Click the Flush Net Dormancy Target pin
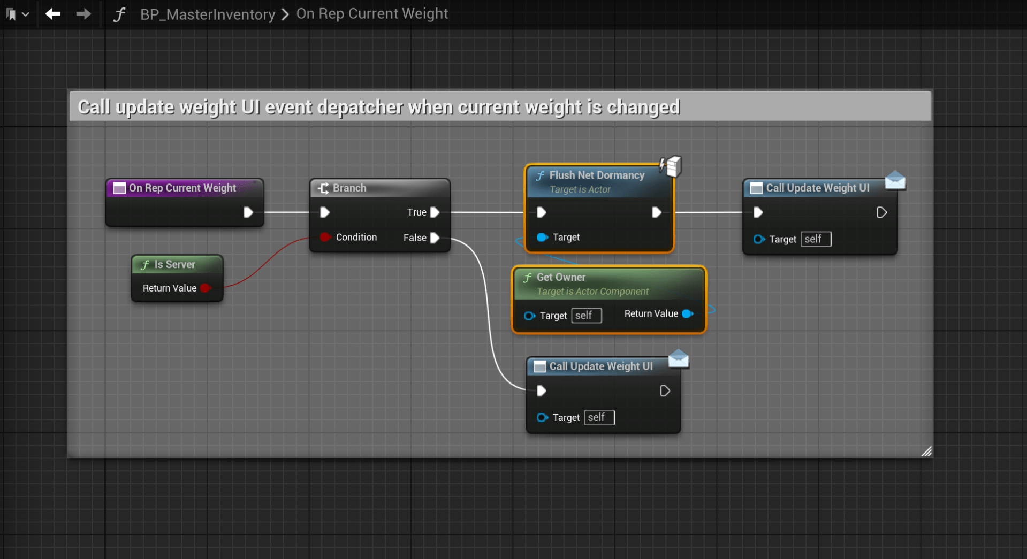 [x=542, y=237]
